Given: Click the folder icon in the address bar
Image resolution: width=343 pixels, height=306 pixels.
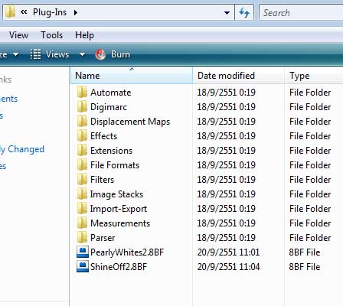Looking at the screenshot, I should point(10,12).
